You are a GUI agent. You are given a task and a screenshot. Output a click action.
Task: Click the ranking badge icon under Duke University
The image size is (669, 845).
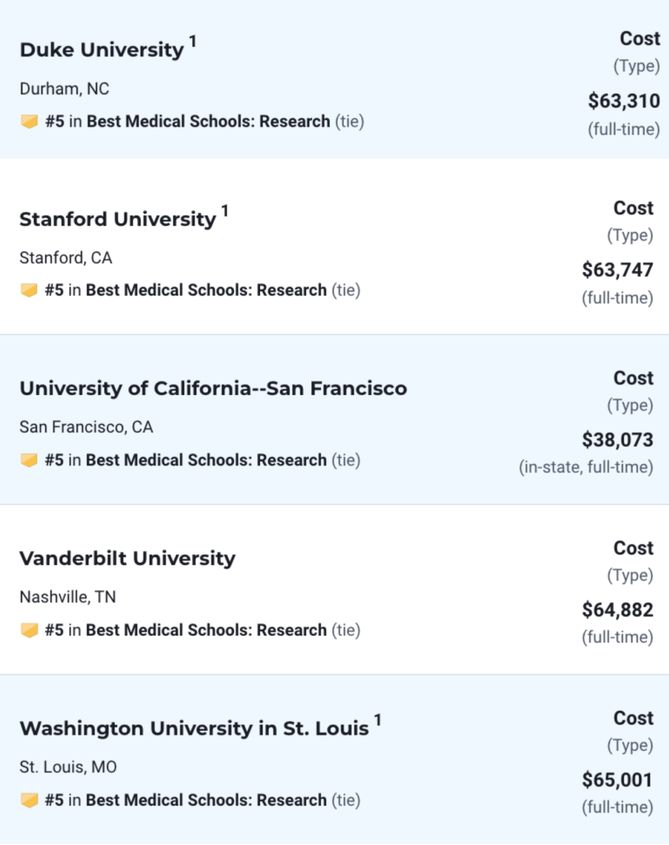click(29, 121)
